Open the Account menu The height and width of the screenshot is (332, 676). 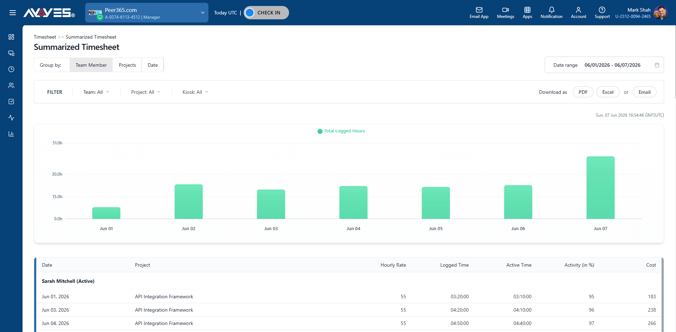click(578, 13)
